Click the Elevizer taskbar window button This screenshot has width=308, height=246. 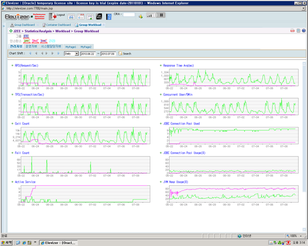pyautogui.click(x=58, y=243)
